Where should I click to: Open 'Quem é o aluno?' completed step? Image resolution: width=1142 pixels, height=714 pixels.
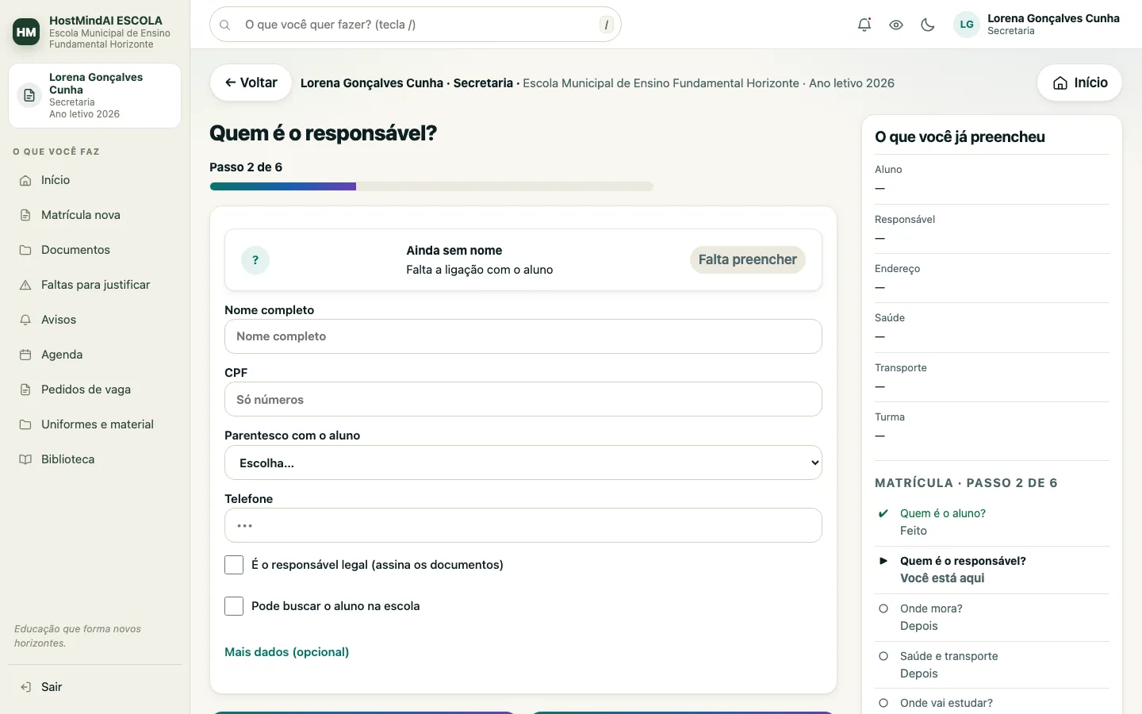[992, 522]
